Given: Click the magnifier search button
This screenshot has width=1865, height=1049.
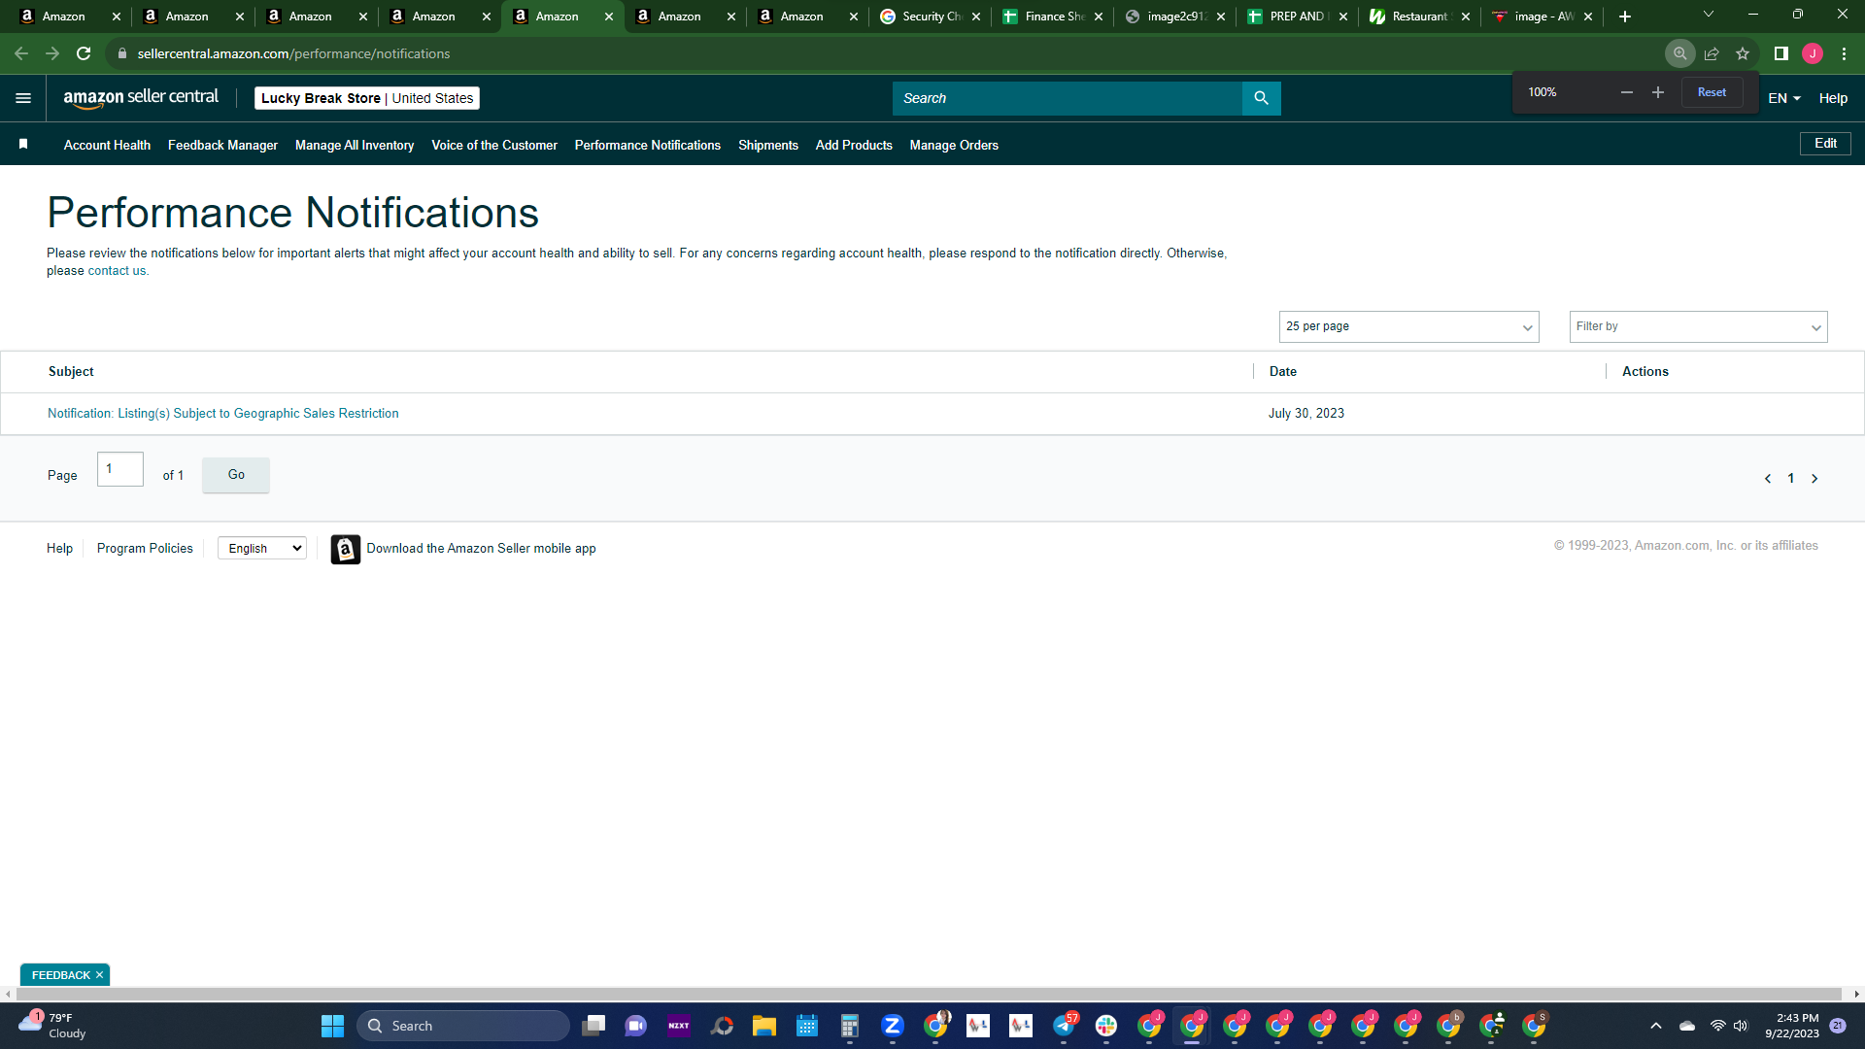Looking at the screenshot, I should coord(1261,98).
